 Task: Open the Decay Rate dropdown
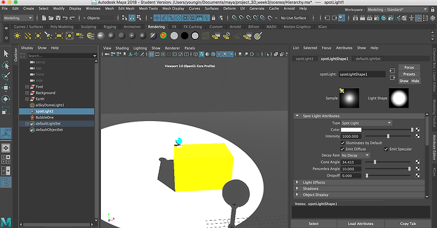click(x=355, y=155)
